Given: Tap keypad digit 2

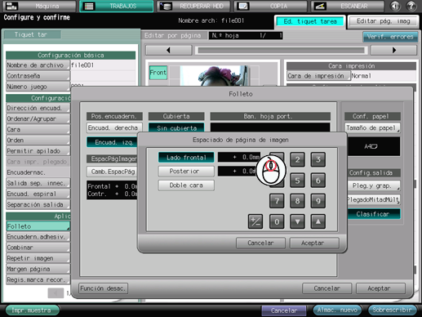Looking at the screenshot, I should click(x=297, y=159).
